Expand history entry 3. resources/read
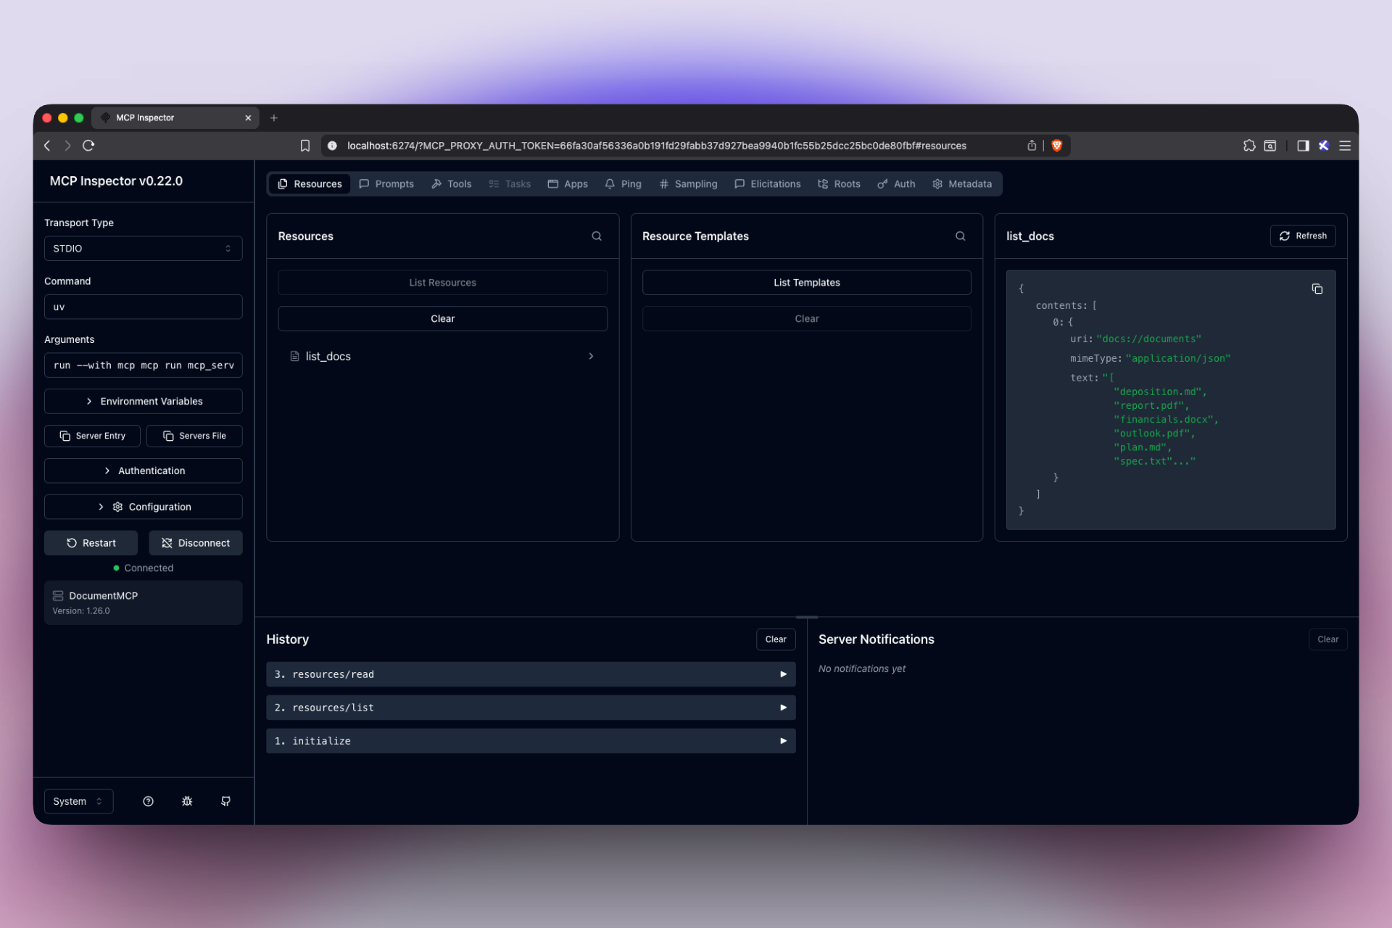1392x928 pixels. 531,674
